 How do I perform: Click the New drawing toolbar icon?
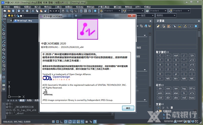(x=5, y=11)
